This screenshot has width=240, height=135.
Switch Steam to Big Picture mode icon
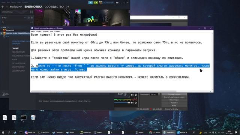pyautogui.click(x=117, y=3)
